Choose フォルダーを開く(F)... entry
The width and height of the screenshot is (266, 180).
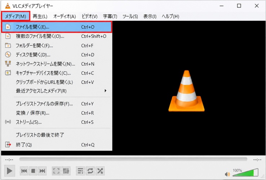coord(57,45)
